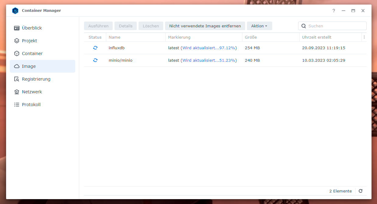Click the Container cube icon

pos(17,54)
